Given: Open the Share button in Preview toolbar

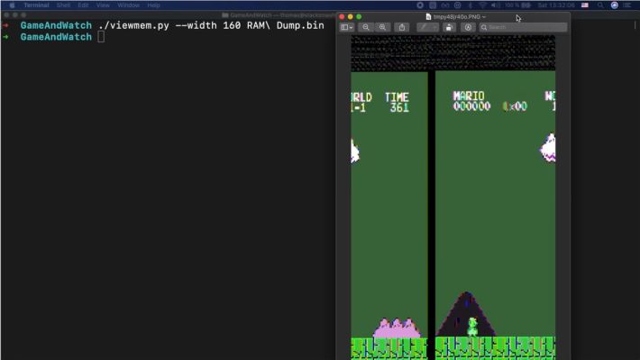Looking at the screenshot, I should [402, 27].
